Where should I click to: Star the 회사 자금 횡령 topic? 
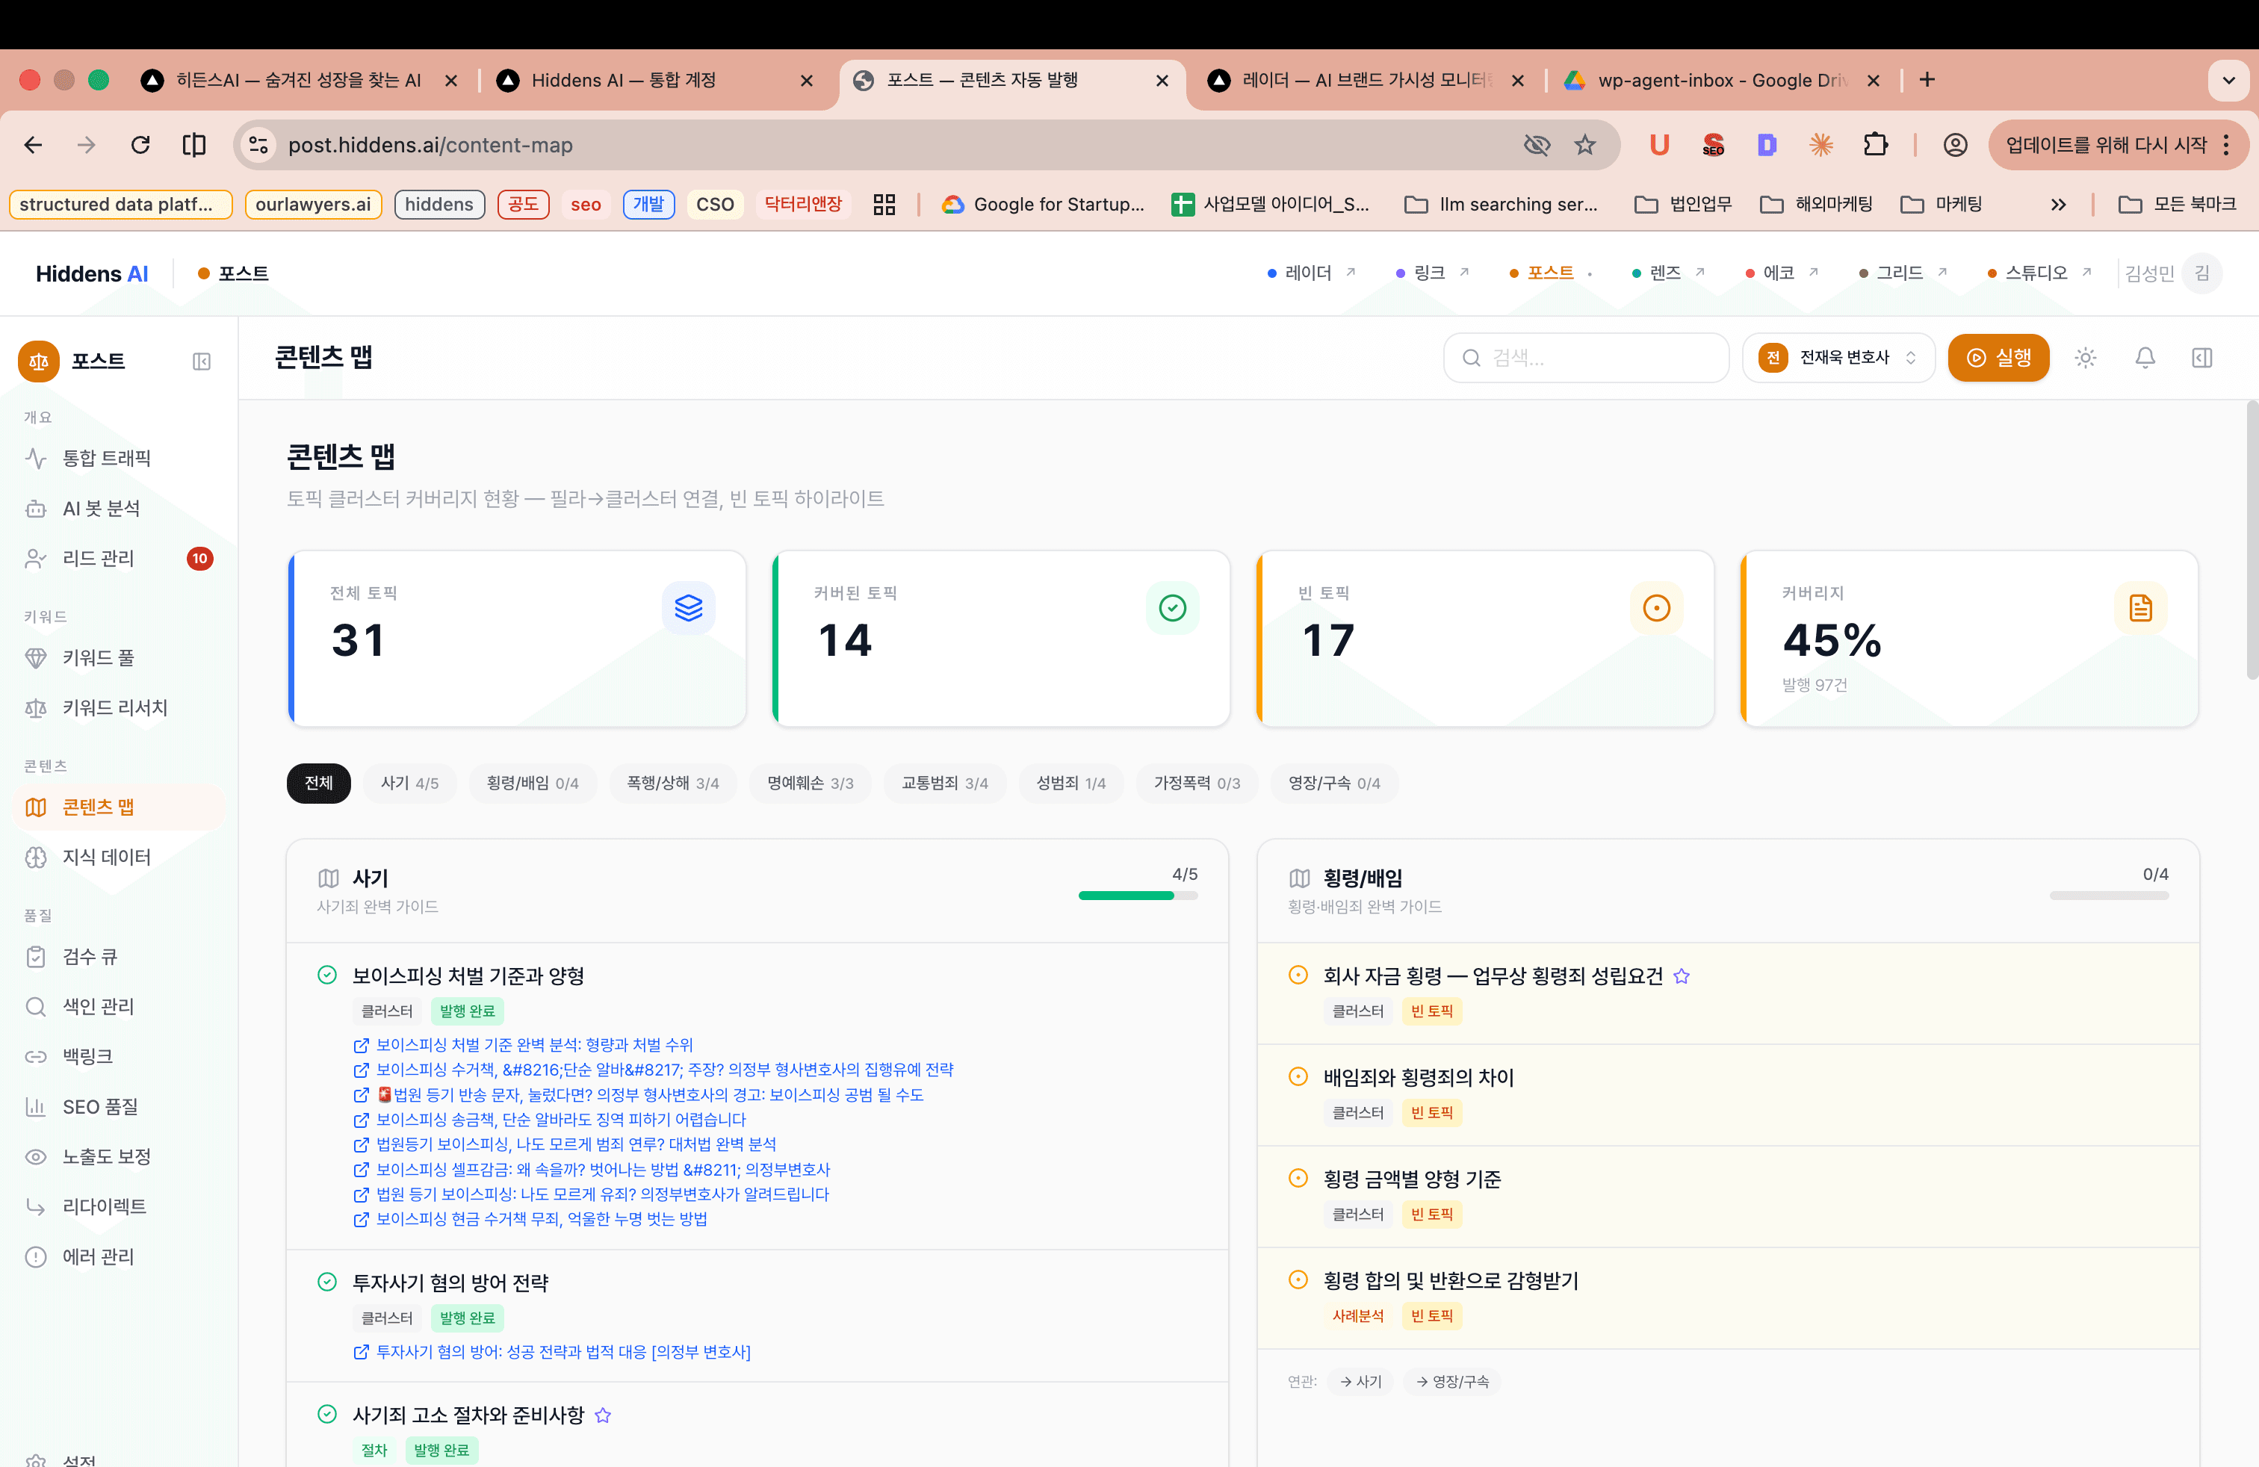click(x=1681, y=976)
